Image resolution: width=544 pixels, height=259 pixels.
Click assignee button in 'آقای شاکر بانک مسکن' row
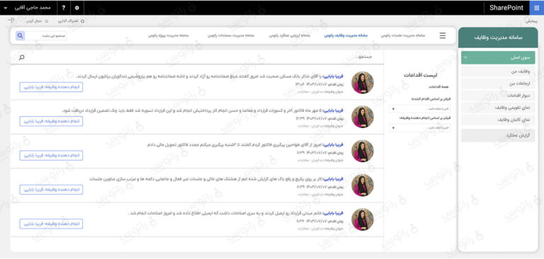[51, 87]
